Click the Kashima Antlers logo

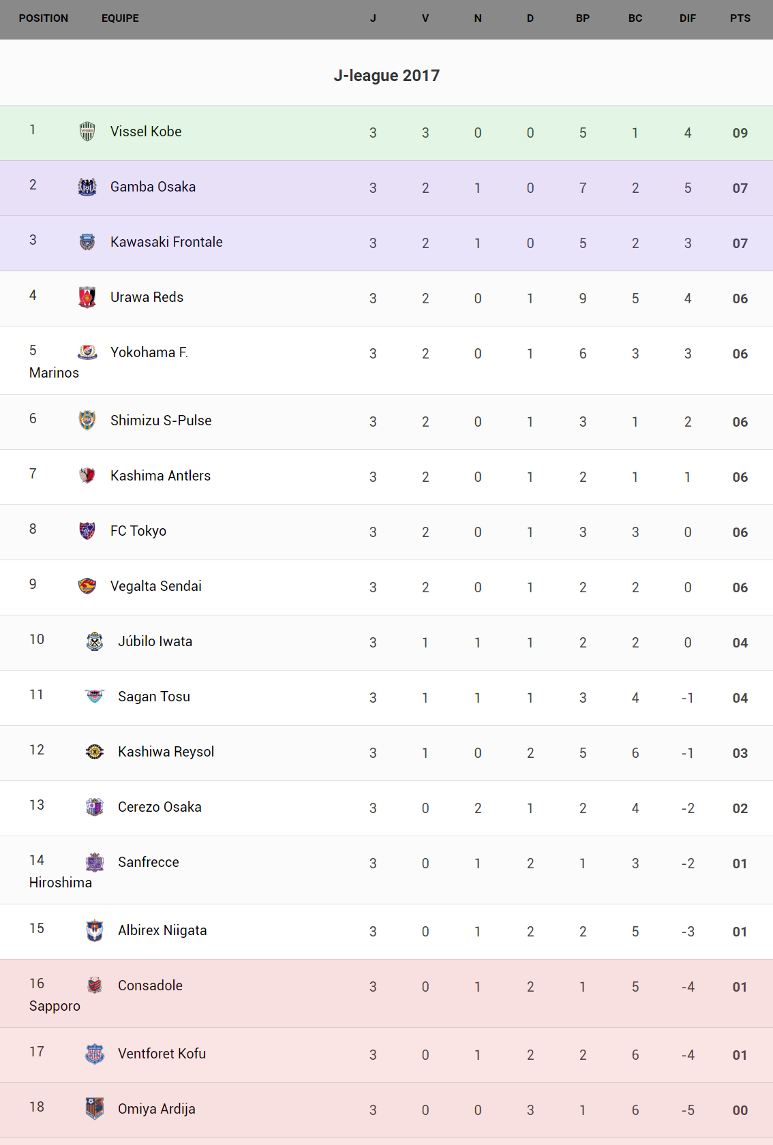coord(87,475)
